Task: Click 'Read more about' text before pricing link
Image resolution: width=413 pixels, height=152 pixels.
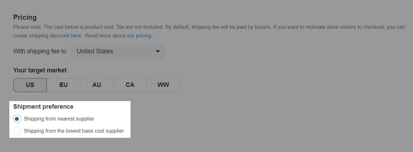Action: point(105,36)
